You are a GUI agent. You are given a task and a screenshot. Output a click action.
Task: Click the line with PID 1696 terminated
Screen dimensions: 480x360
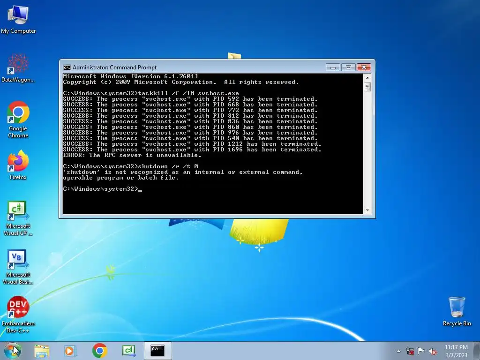tap(192, 150)
